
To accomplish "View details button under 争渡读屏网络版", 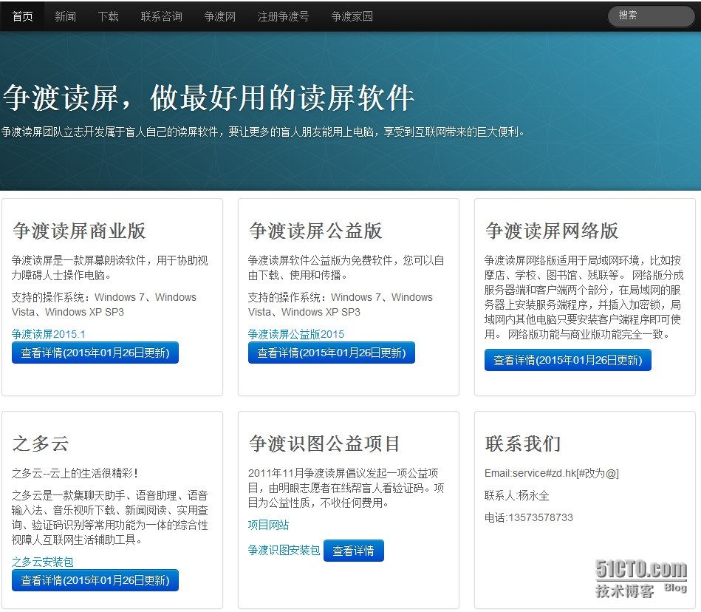I will (568, 360).
